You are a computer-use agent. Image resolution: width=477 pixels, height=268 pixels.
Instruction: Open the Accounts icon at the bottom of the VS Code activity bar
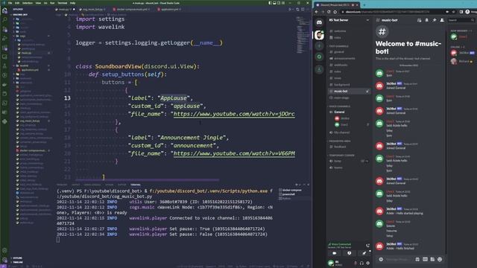tap(4, 251)
